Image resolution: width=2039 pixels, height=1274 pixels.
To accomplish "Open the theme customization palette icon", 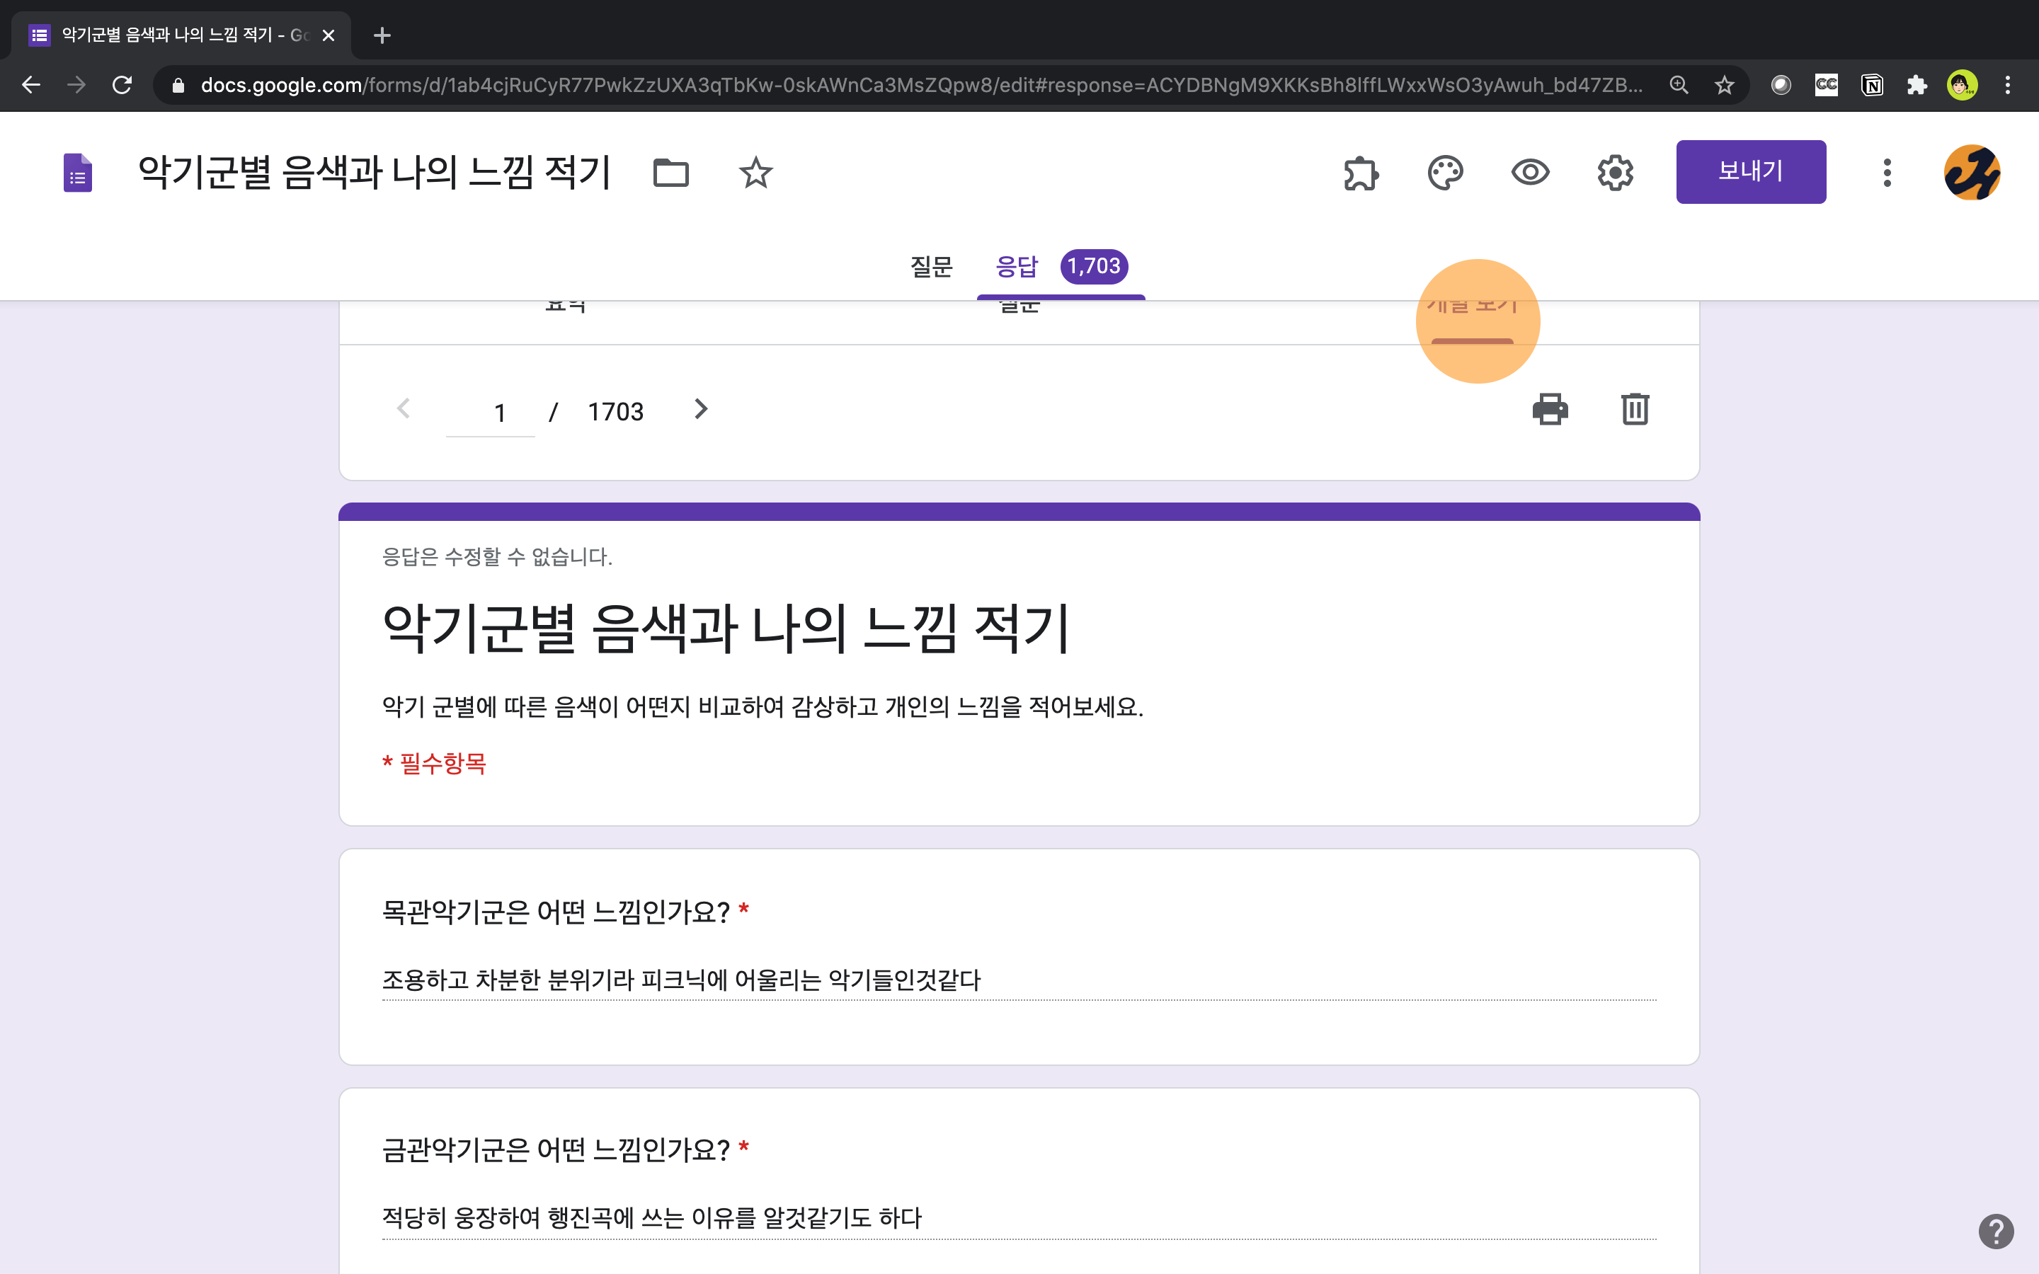I will click(x=1445, y=173).
